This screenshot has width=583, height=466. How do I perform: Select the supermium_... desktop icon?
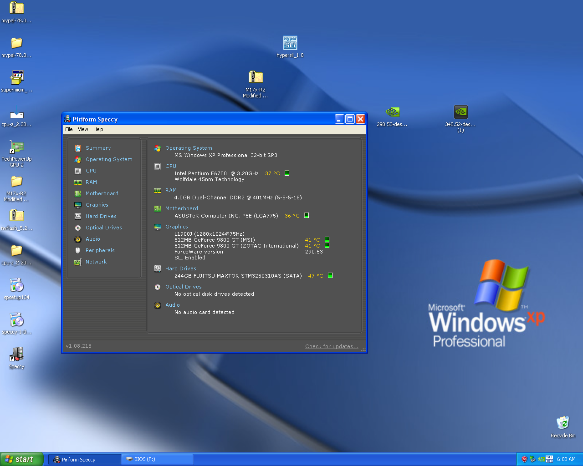pos(16,81)
